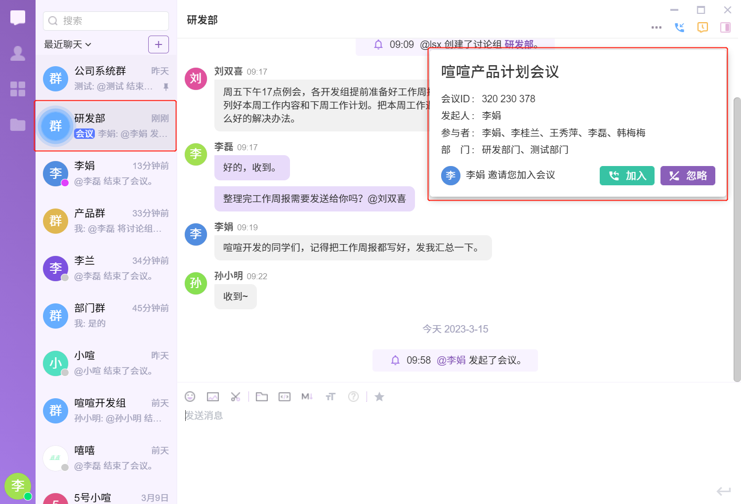Open the chat history clock icon
Screen dimensions: 741x504
pyautogui.click(x=702, y=28)
